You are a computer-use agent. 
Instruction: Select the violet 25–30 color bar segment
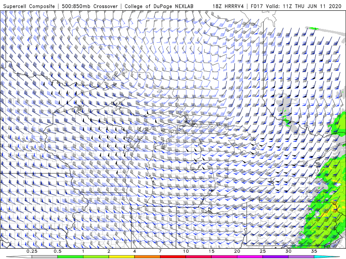(276, 257)
